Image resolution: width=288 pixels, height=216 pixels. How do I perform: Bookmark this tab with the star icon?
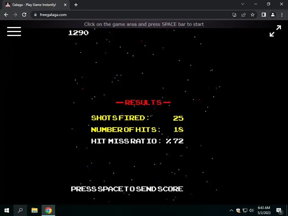pos(253,15)
